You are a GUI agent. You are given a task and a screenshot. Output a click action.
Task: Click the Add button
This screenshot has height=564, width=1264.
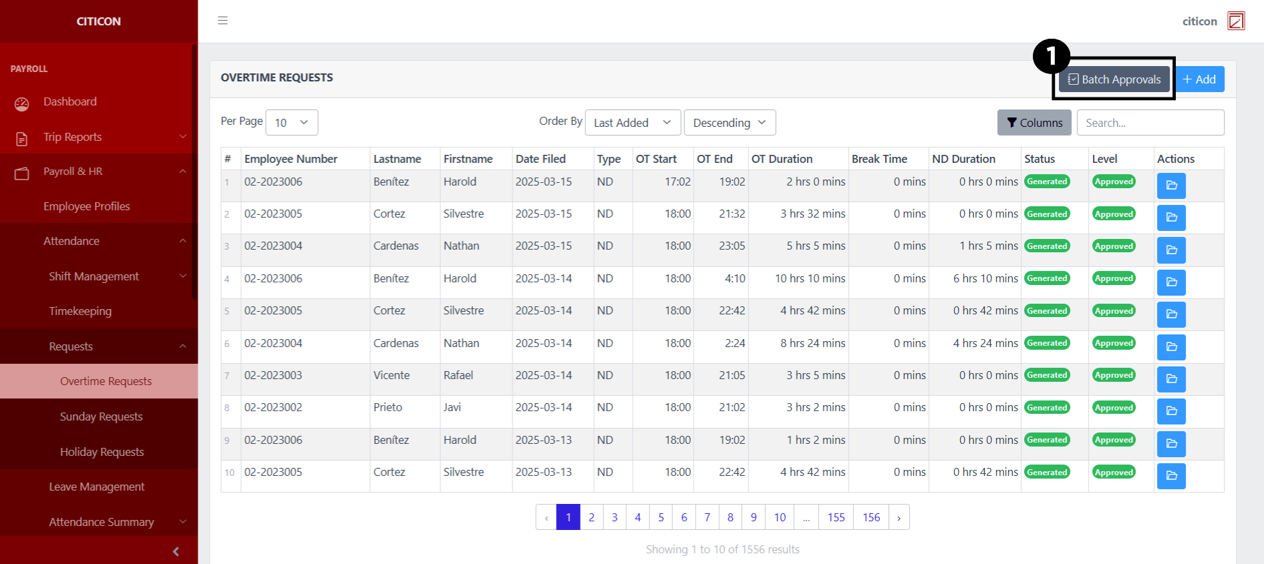point(1199,79)
